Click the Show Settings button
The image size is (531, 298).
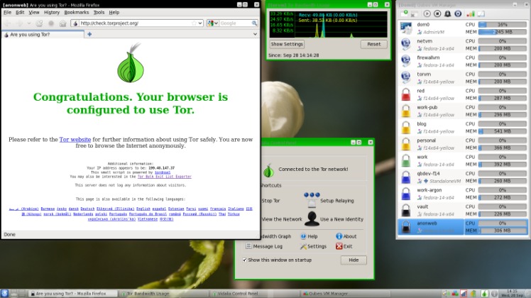tap(287, 44)
